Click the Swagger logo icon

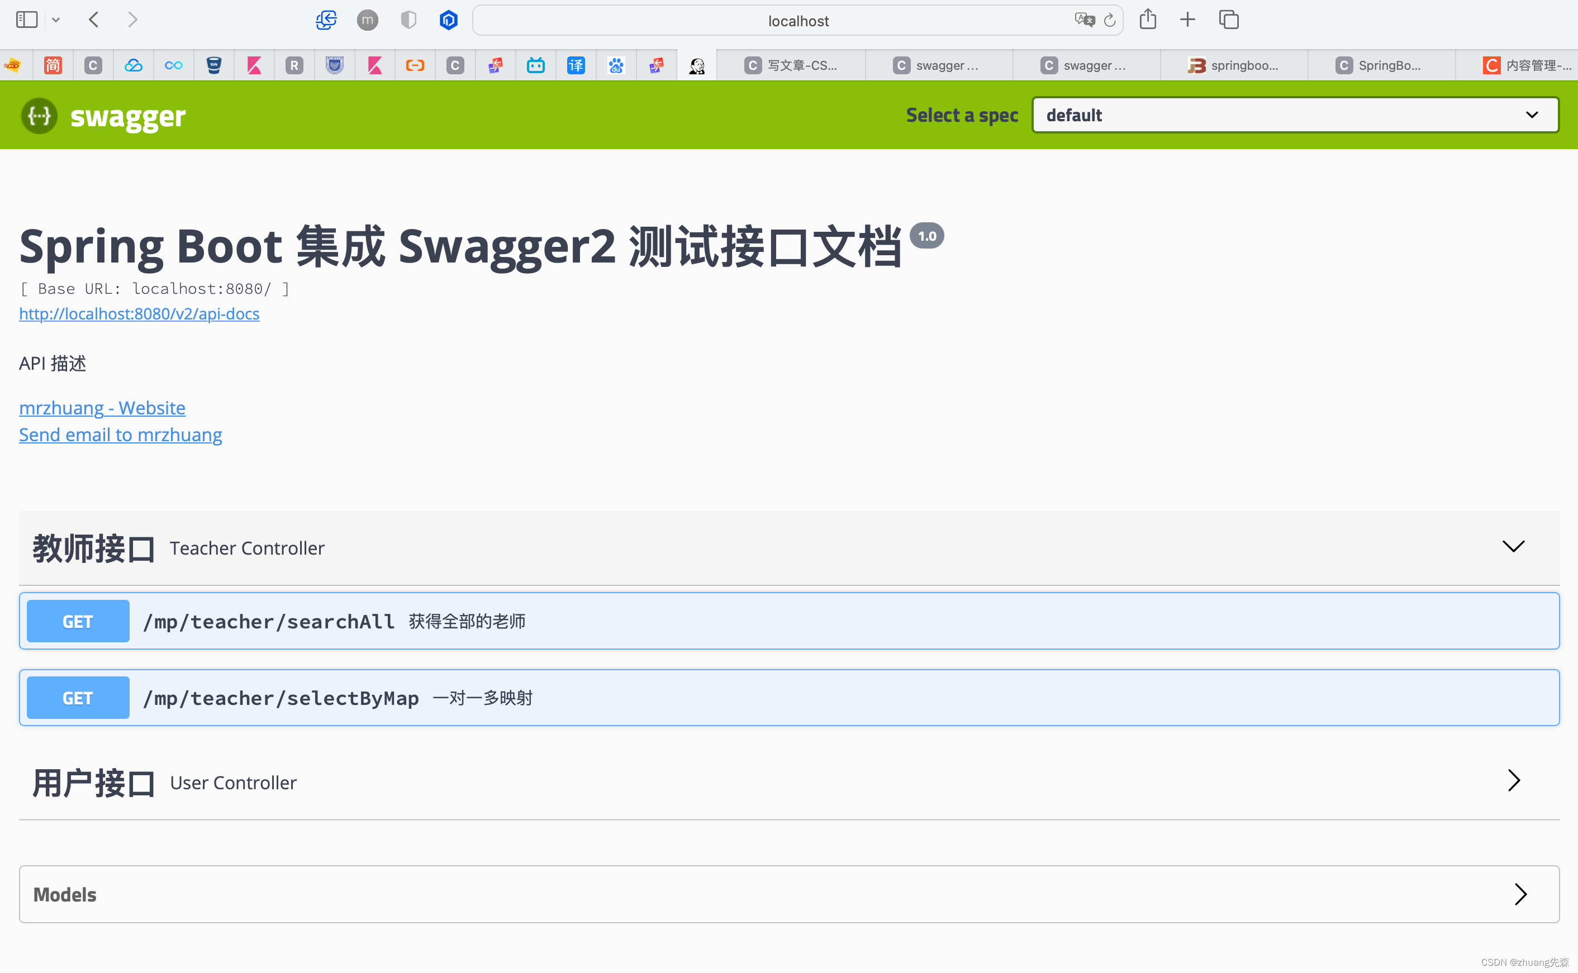click(39, 116)
